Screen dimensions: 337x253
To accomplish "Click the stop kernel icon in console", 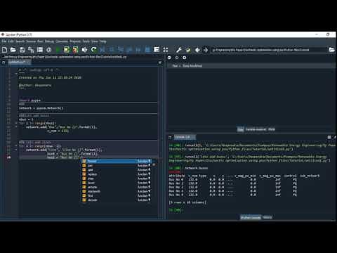I will tap(329, 137).
